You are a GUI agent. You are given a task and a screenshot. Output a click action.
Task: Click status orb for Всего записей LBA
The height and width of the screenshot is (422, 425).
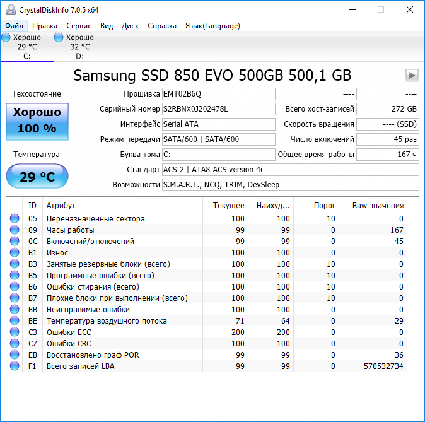(x=14, y=366)
